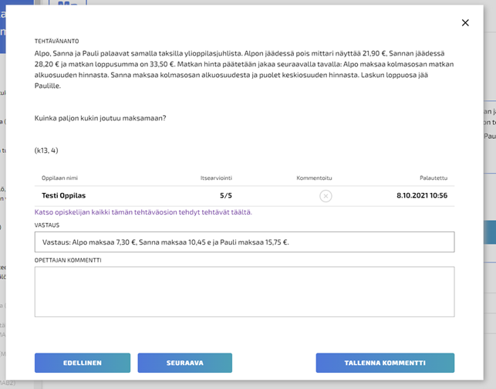
Task: Click the Itsearviointi column header
Action: [x=216, y=178]
